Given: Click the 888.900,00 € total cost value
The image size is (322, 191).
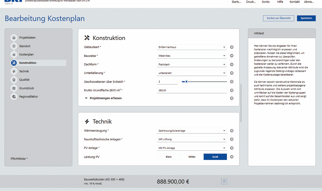Looking at the screenshot, I should point(173,182).
